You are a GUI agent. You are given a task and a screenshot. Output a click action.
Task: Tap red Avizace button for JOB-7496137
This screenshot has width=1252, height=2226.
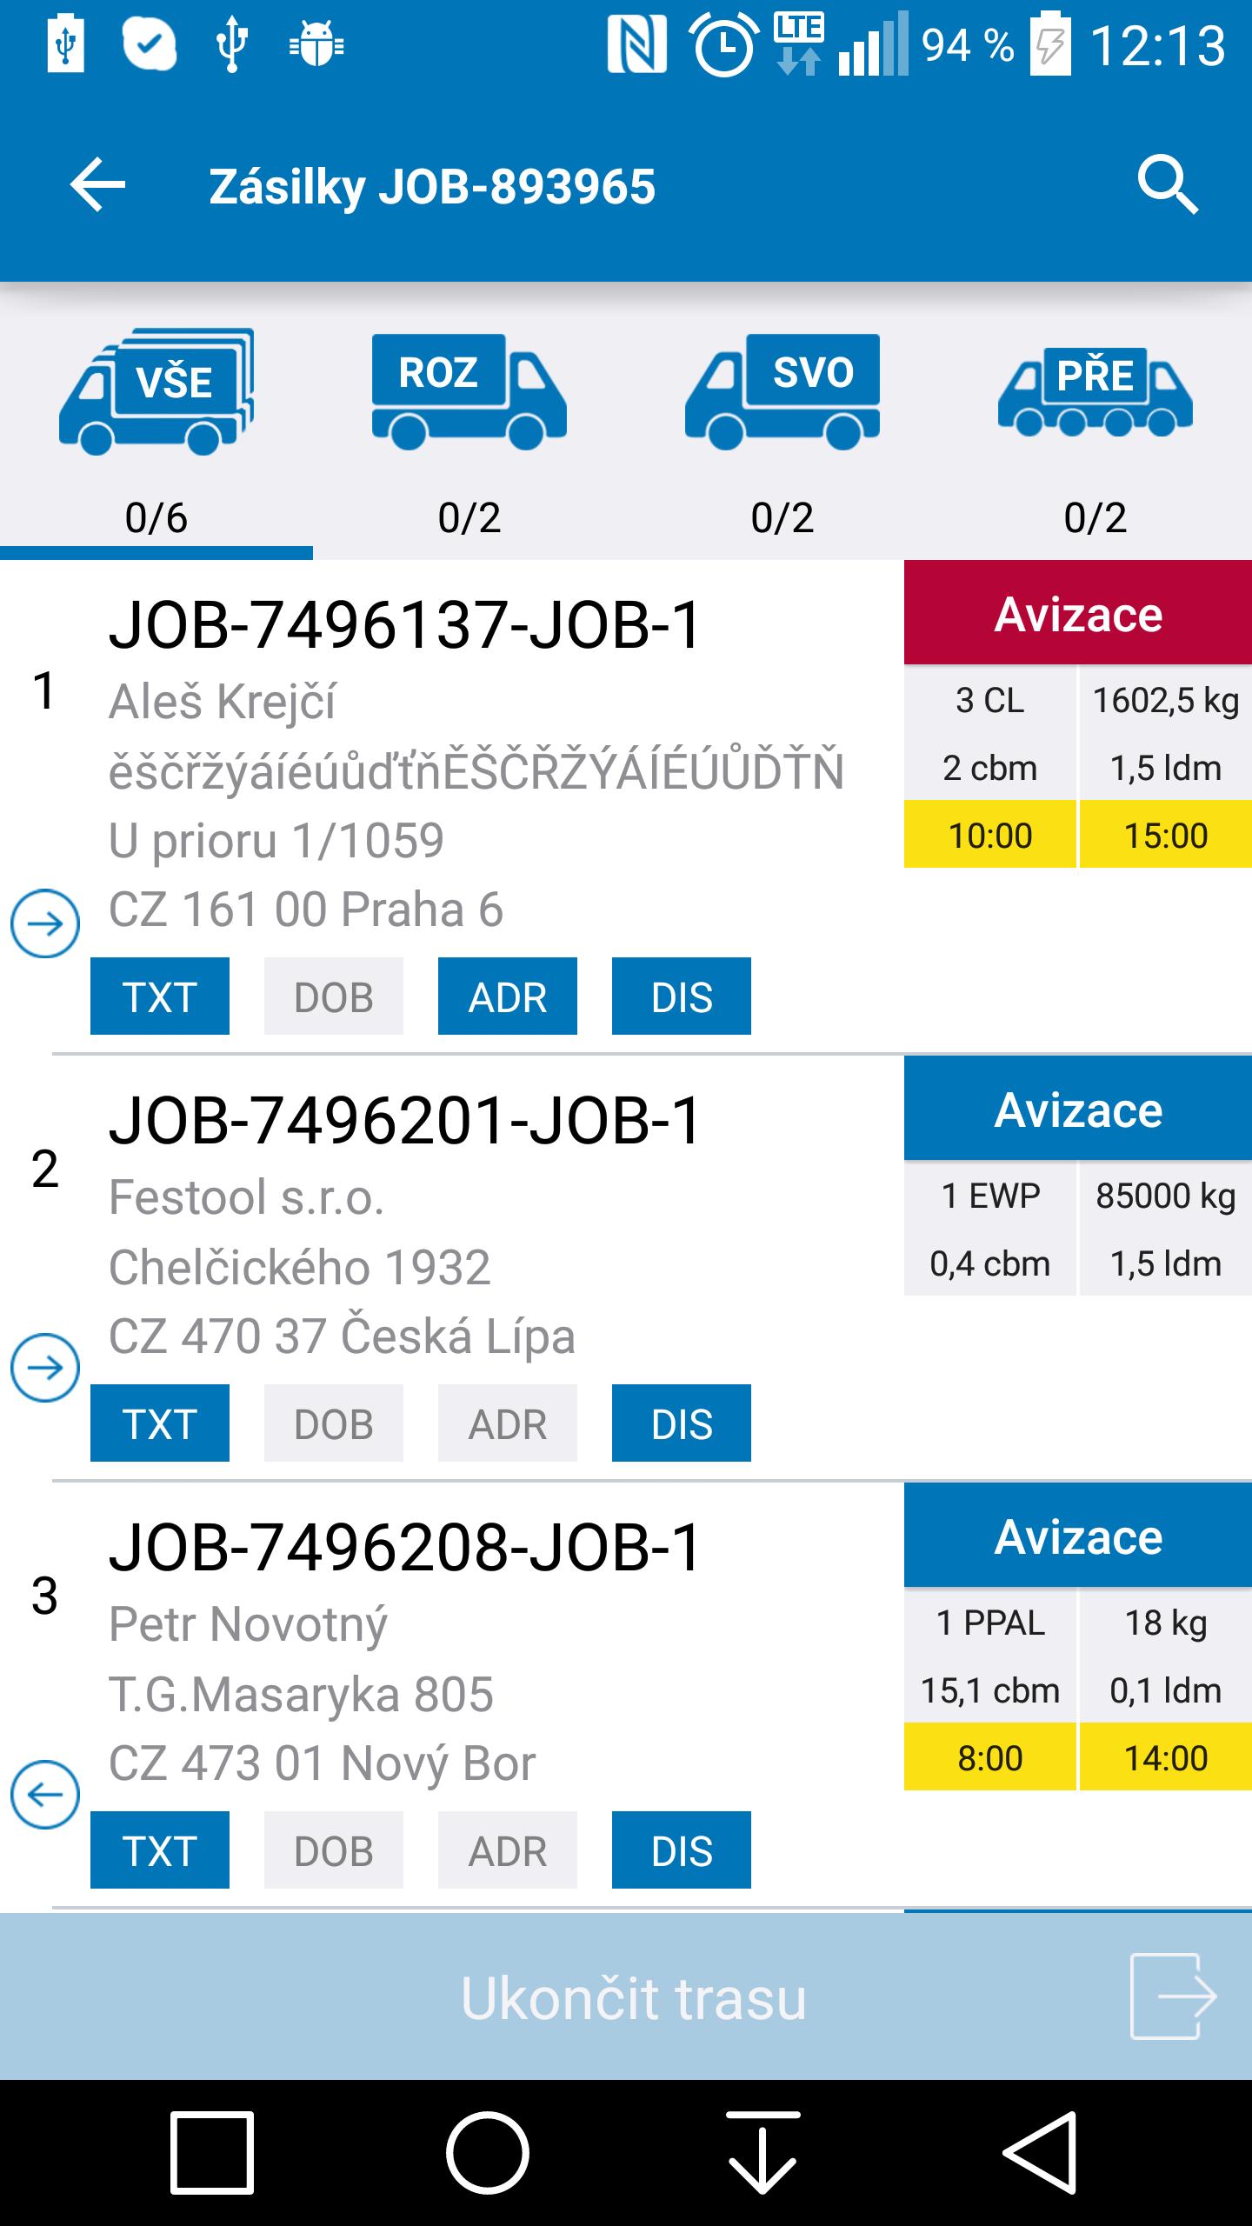[1078, 613]
